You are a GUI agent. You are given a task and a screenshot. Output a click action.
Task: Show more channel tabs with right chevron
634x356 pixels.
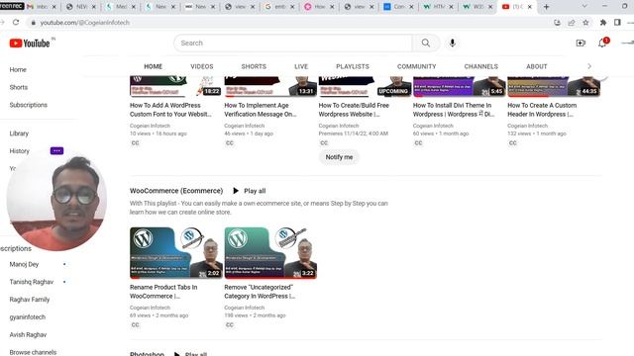(x=589, y=66)
